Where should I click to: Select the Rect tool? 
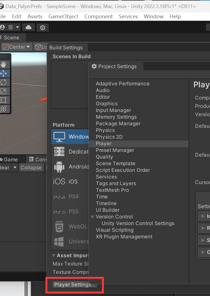4,100
